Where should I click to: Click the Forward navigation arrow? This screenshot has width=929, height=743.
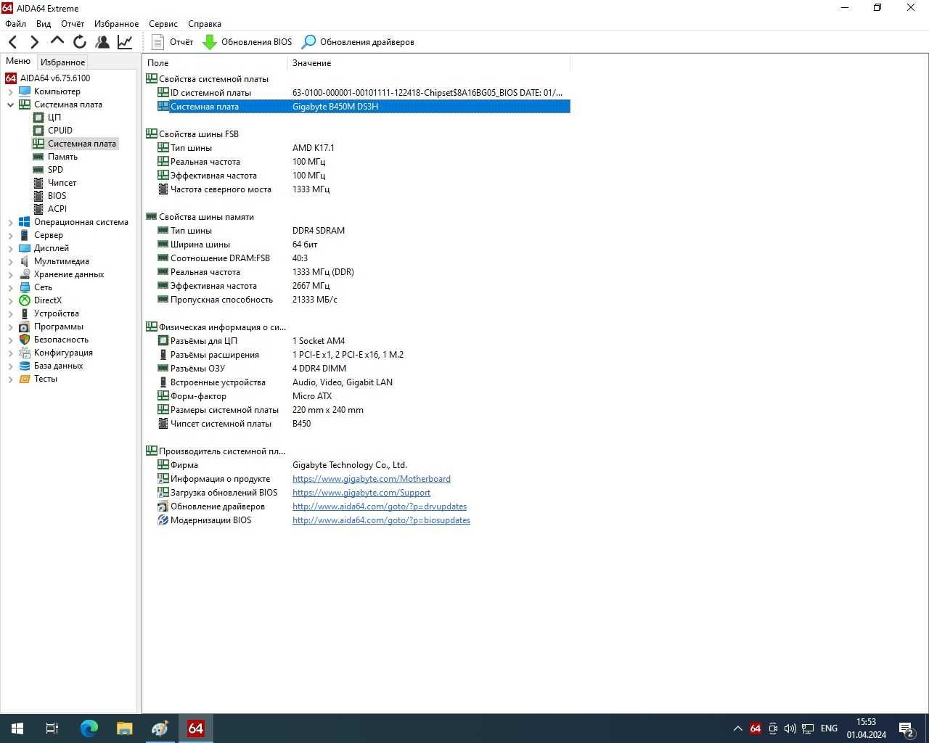[34, 42]
